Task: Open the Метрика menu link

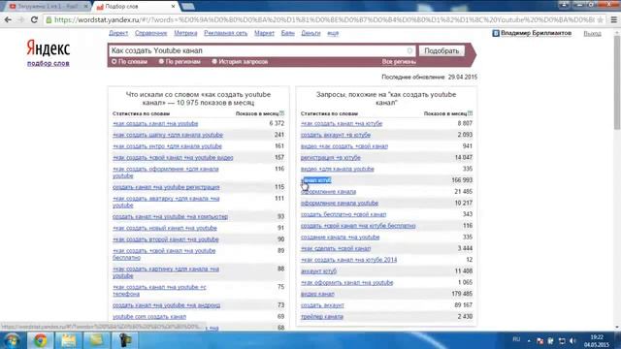Action: click(185, 33)
